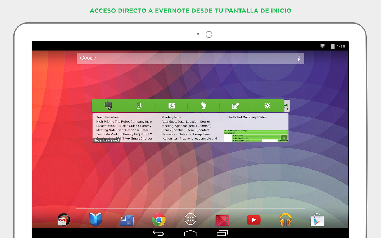Launch Chrome browser from the dock
The image size is (381, 238).
(159, 220)
